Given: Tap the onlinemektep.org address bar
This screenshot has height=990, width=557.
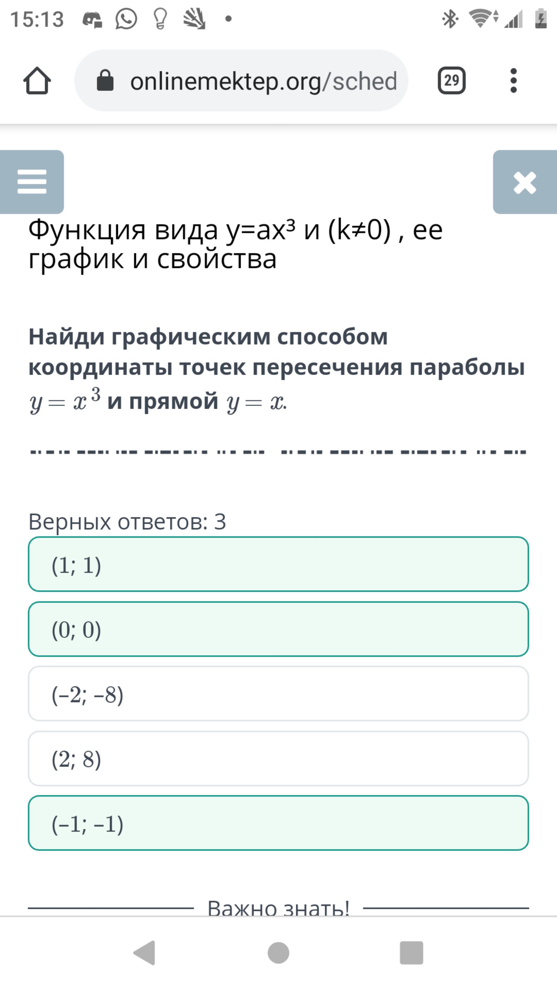Looking at the screenshot, I should pyautogui.click(x=263, y=81).
